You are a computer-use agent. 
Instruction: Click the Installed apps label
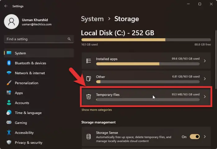pyautogui.click(x=107, y=59)
